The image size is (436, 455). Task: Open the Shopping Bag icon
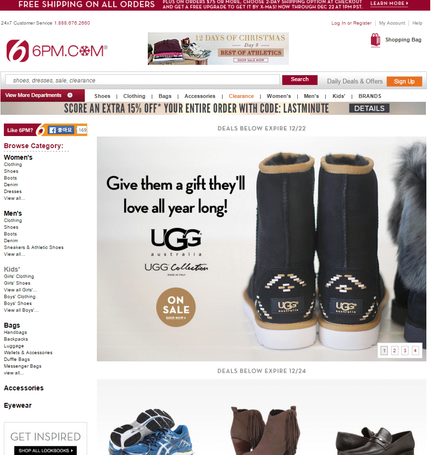coord(375,40)
